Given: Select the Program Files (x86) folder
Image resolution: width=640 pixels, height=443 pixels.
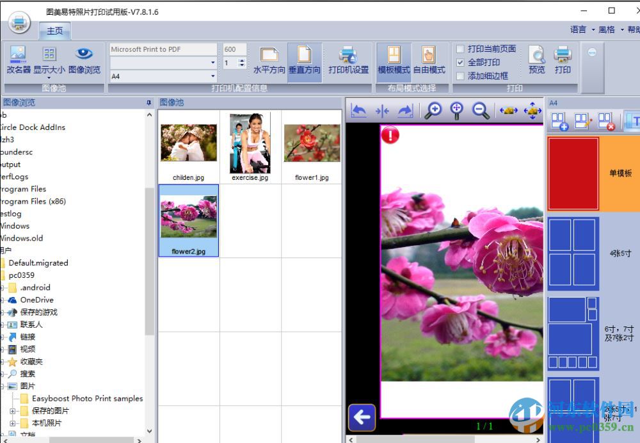Looking at the screenshot, I should pos(33,201).
